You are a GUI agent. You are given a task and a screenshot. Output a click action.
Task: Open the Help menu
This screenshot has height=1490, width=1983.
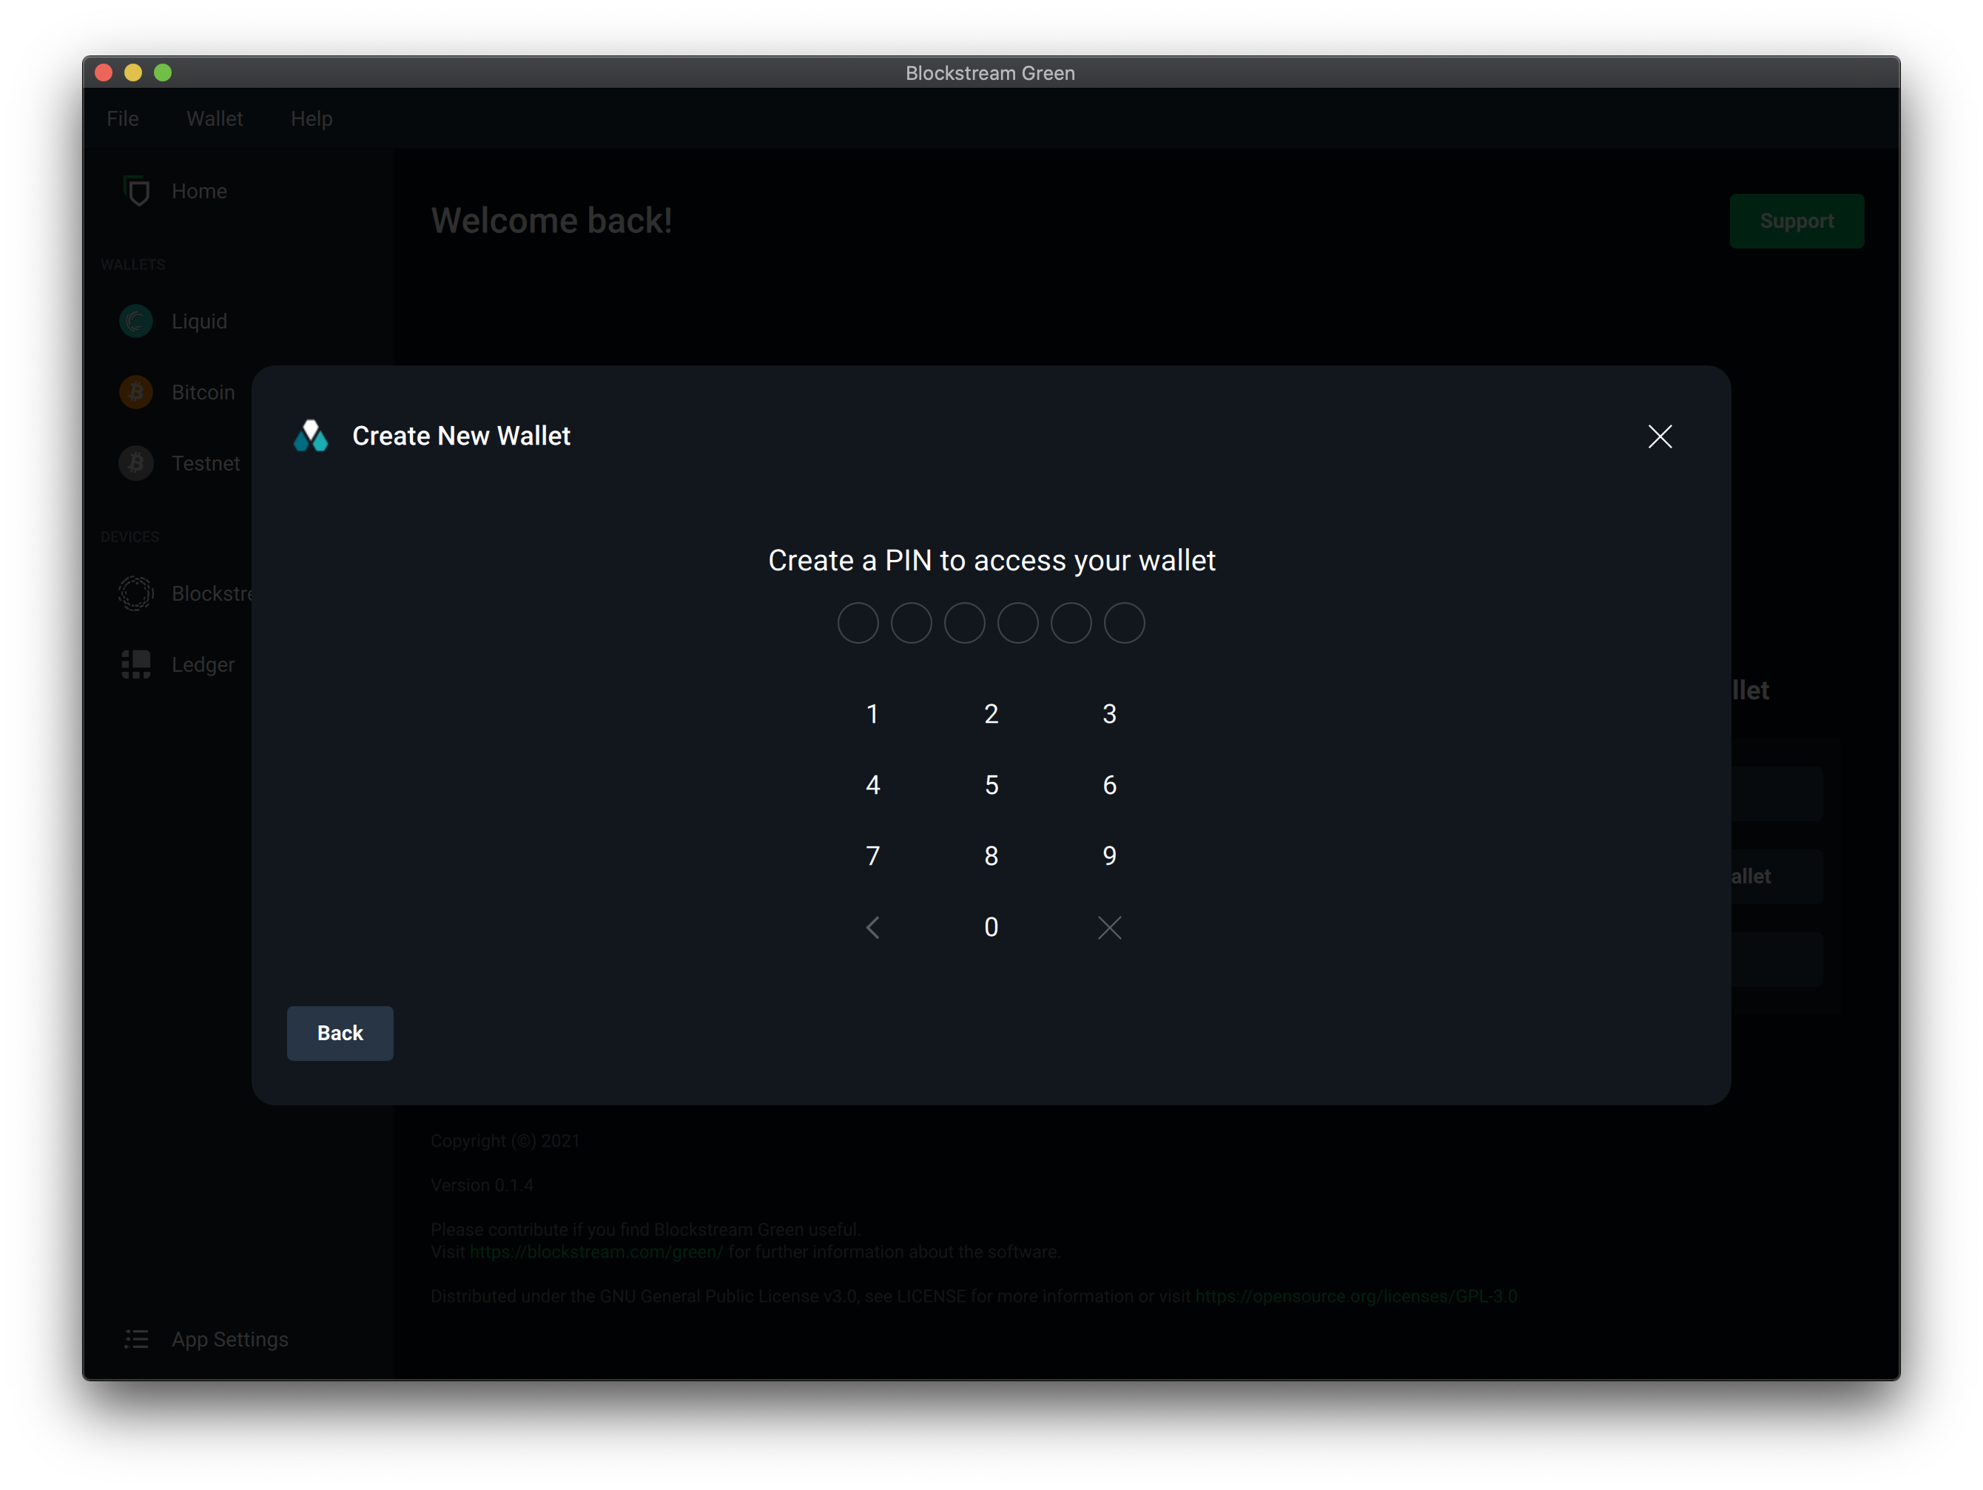[311, 118]
